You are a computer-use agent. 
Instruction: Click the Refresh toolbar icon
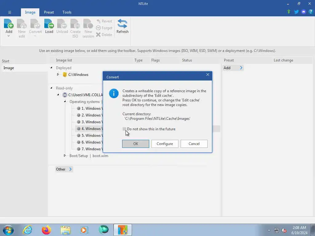(122, 24)
